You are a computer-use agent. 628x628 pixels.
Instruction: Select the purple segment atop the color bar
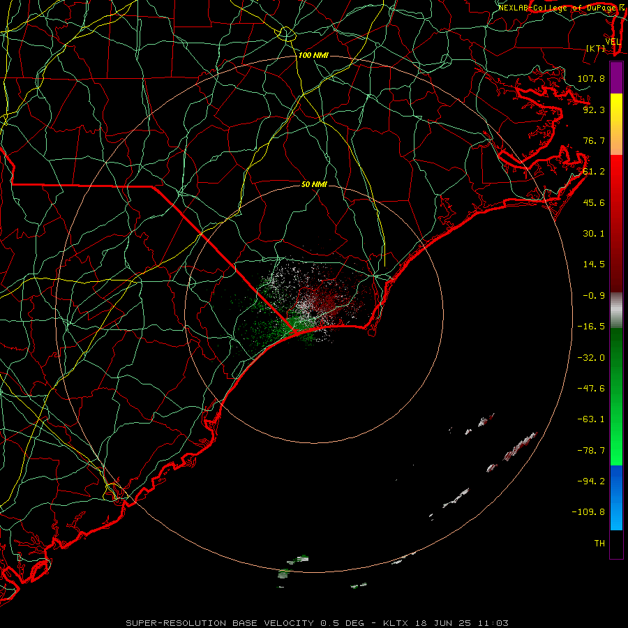[x=616, y=78]
